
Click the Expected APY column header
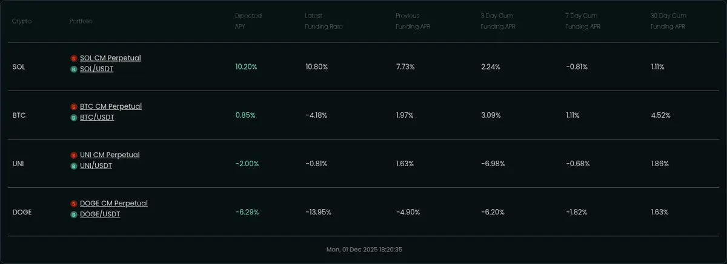[248, 21]
